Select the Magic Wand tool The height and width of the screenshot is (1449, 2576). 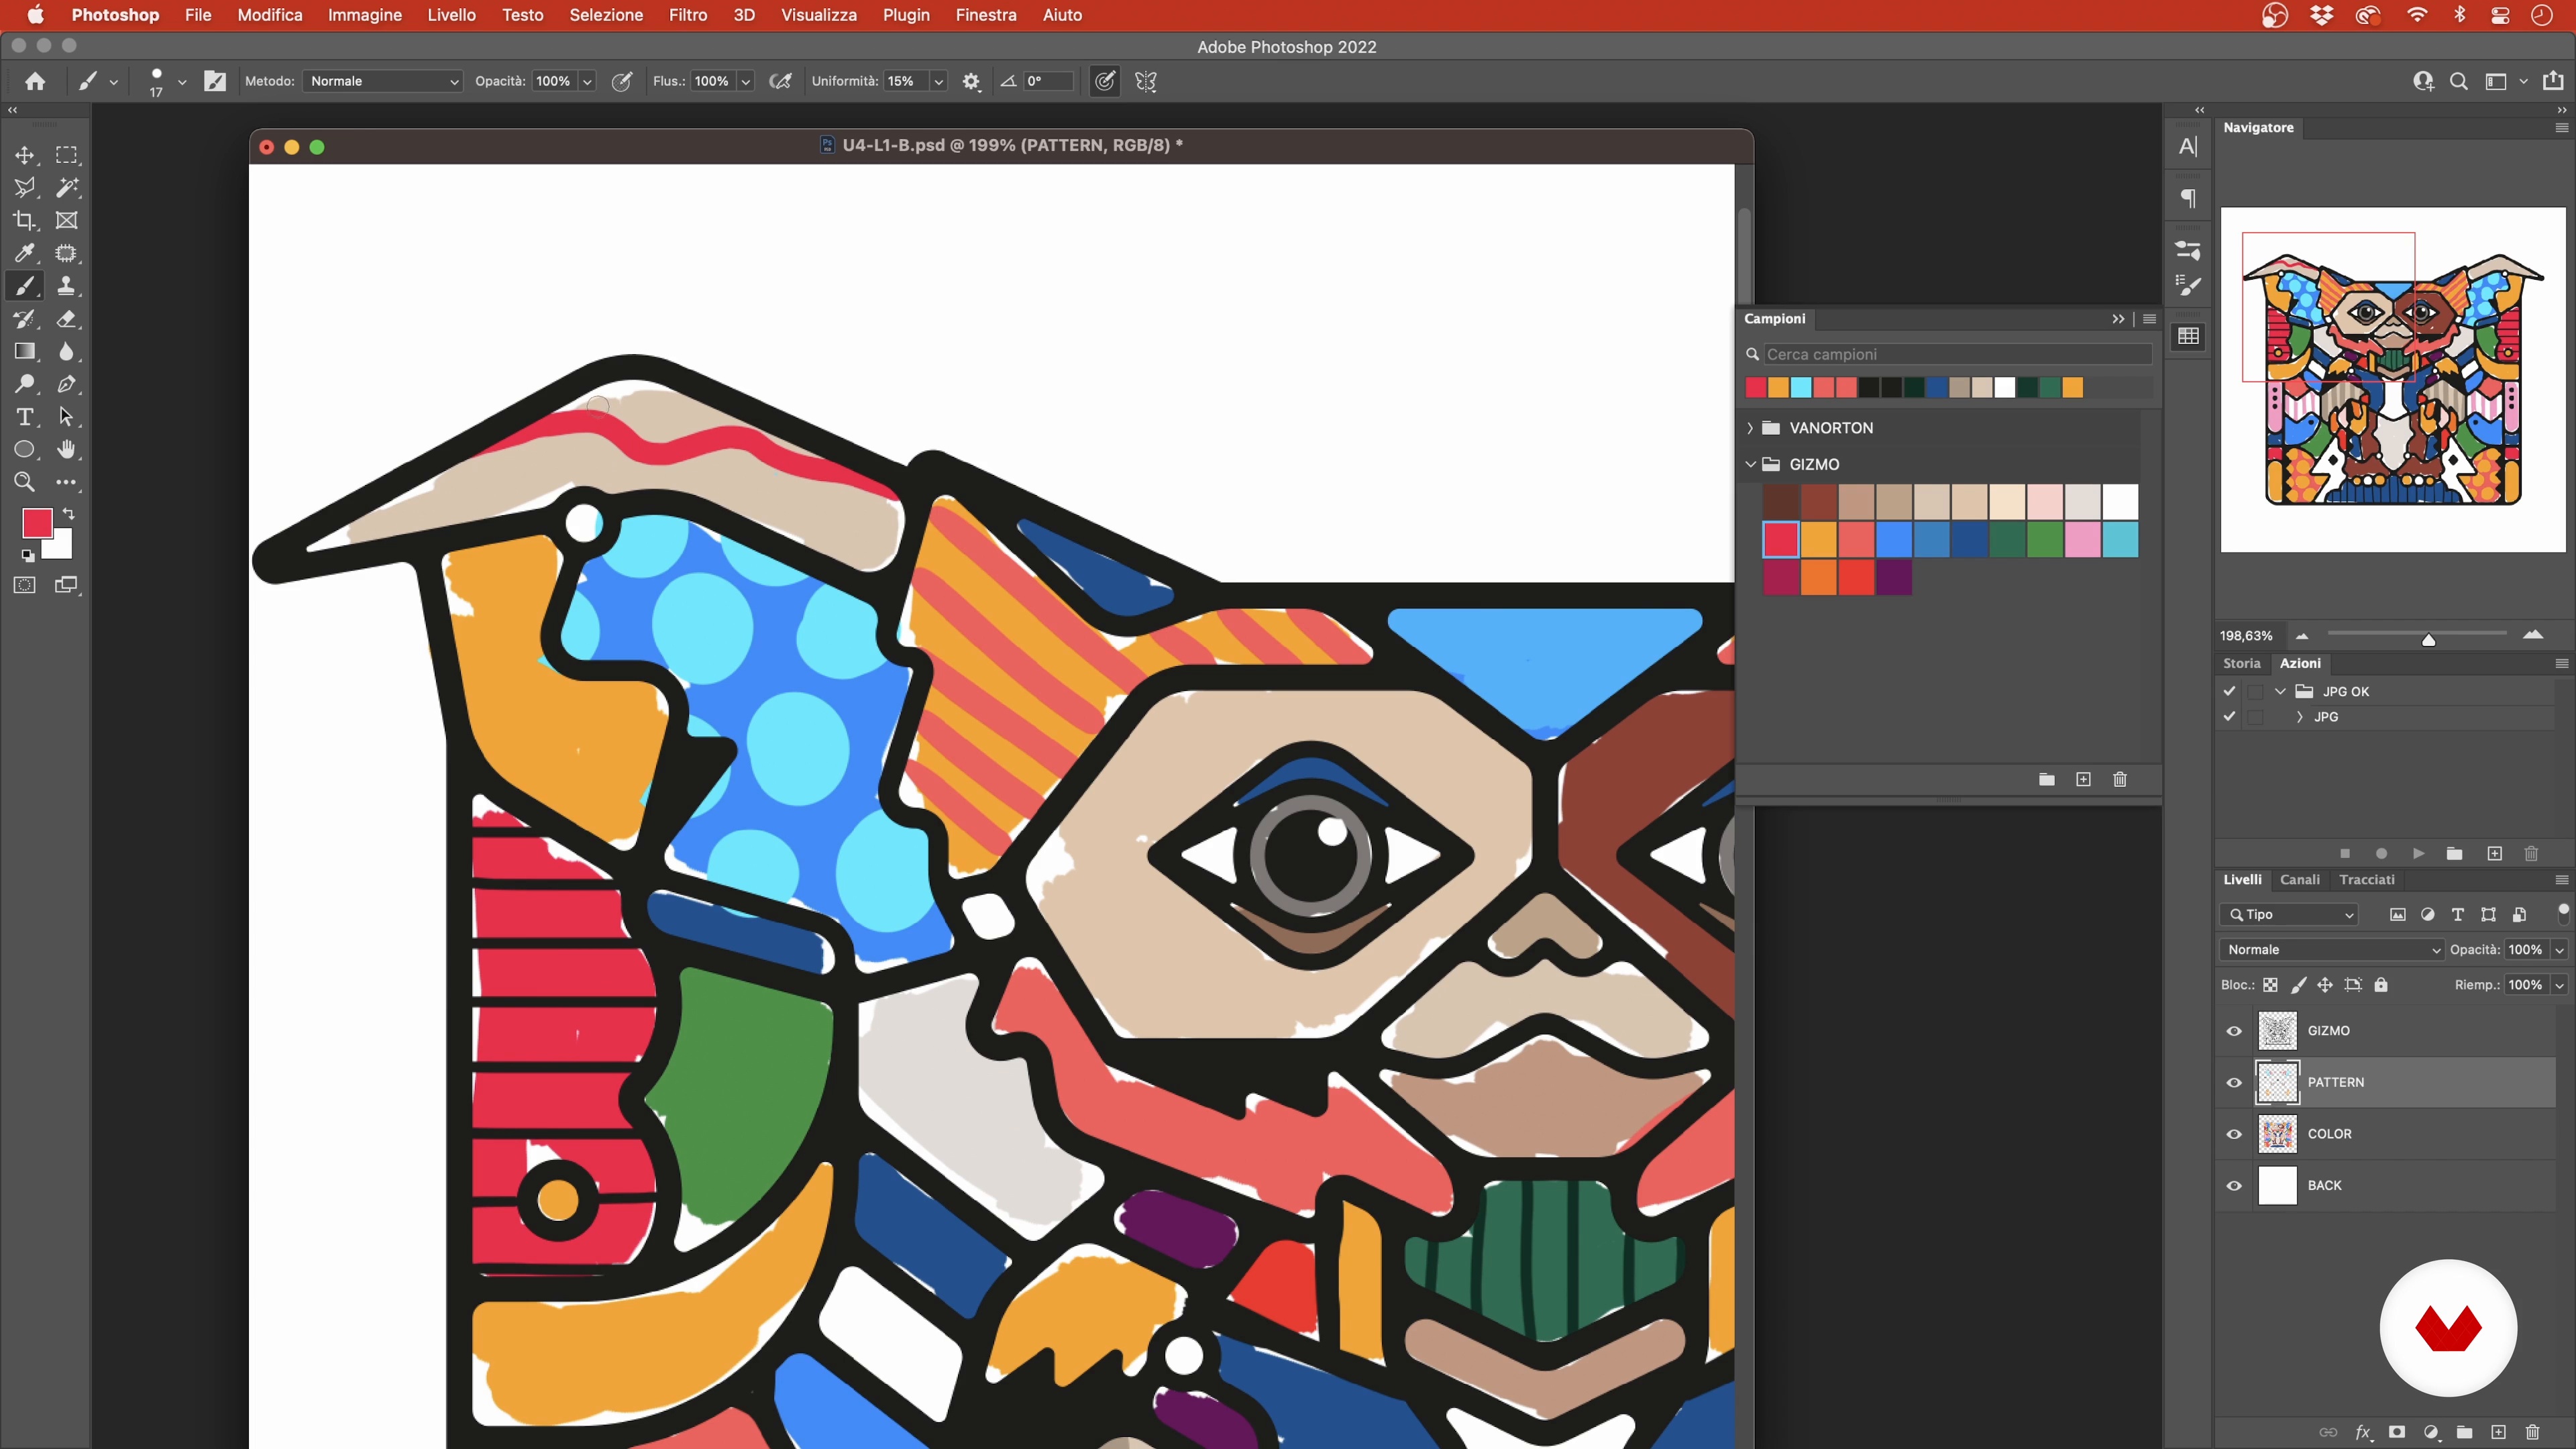point(66,188)
